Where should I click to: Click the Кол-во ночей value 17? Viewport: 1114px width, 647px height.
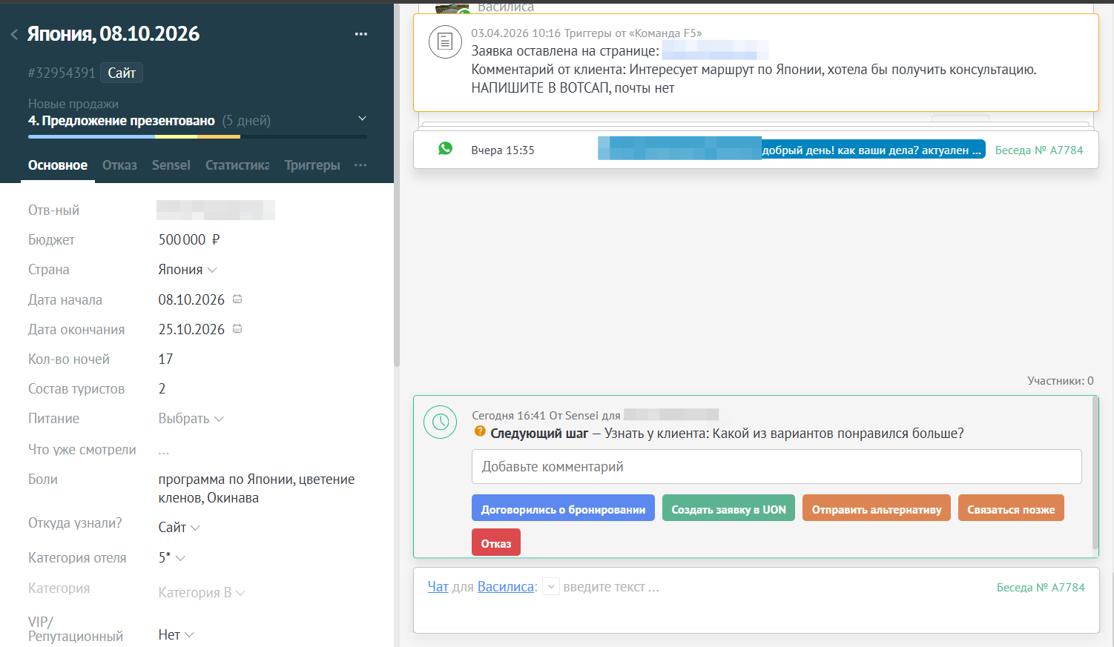click(x=165, y=359)
